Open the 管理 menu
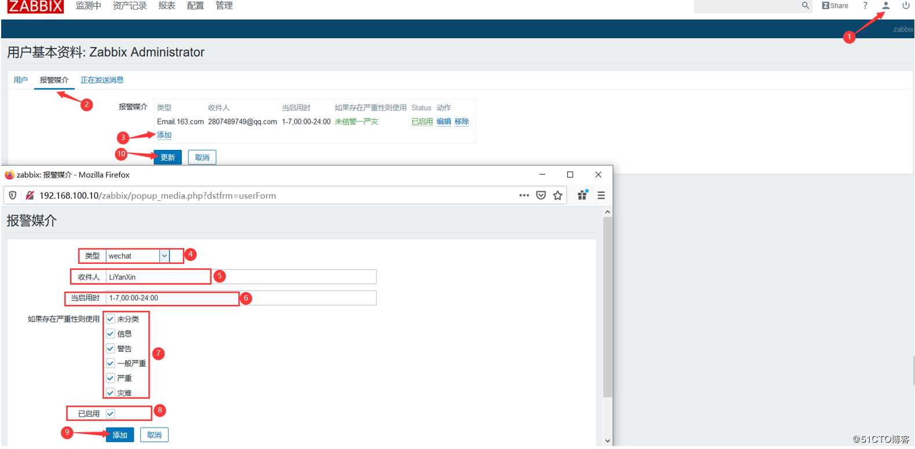Screen dimensions: 915x449 224,6
